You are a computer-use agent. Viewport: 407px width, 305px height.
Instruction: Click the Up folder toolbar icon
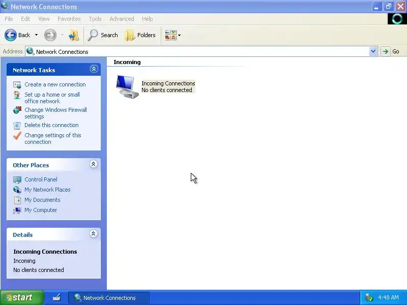(x=74, y=35)
